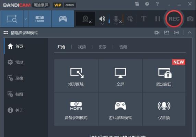Select HDMI device recording mode in toolbar
Image resolution: width=196 pixels, height=137 pixels.
click(x=39, y=19)
